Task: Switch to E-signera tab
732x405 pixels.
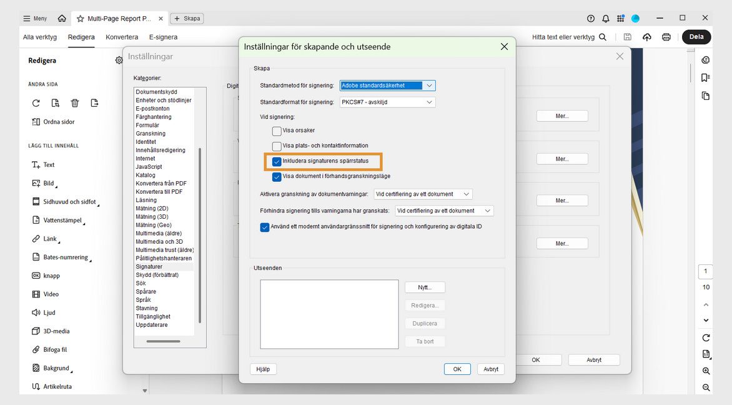Action: click(x=163, y=37)
